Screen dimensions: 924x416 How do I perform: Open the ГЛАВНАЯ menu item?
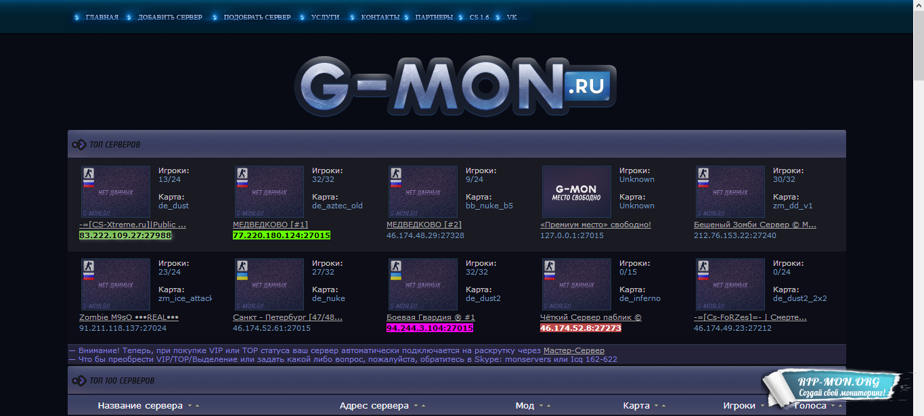tap(102, 18)
